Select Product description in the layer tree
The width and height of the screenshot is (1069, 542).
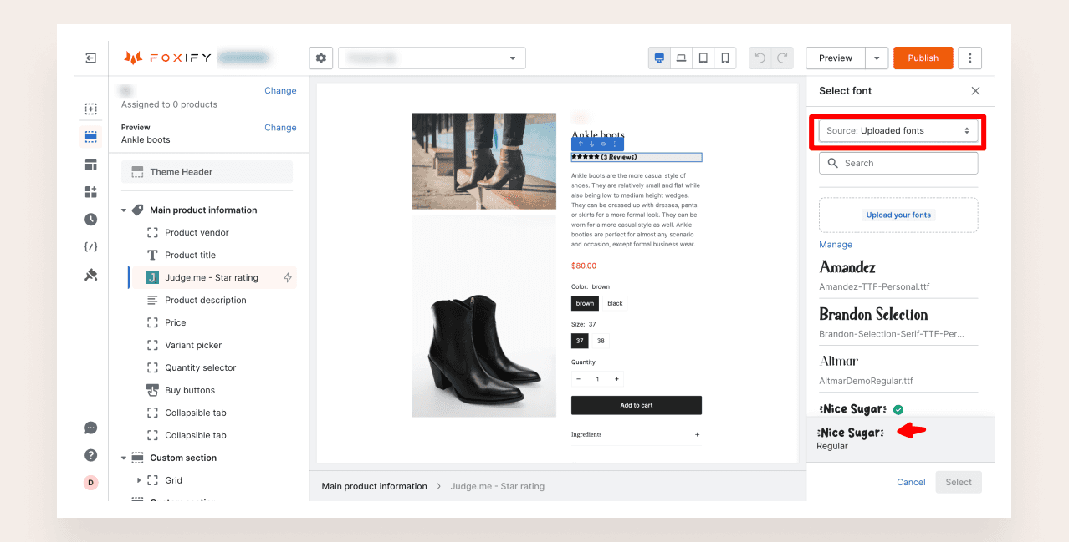(x=205, y=300)
